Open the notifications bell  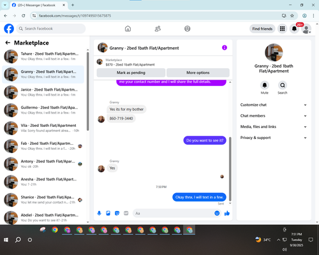point(294,29)
